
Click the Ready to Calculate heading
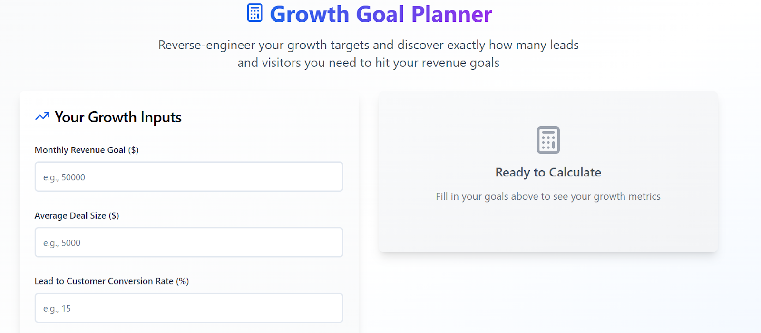click(548, 172)
